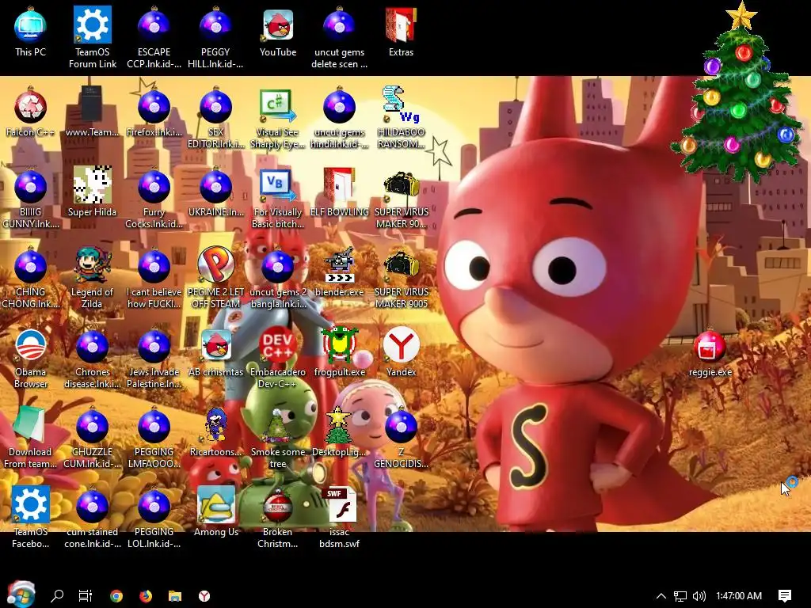Click the 1:47:00 AM clock
811x608 pixels.
(x=739, y=596)
